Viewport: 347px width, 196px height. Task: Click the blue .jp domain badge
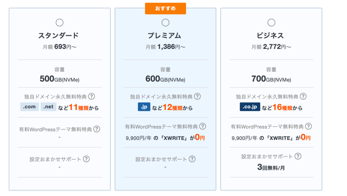pyautogui.click(x=144, y=107)
